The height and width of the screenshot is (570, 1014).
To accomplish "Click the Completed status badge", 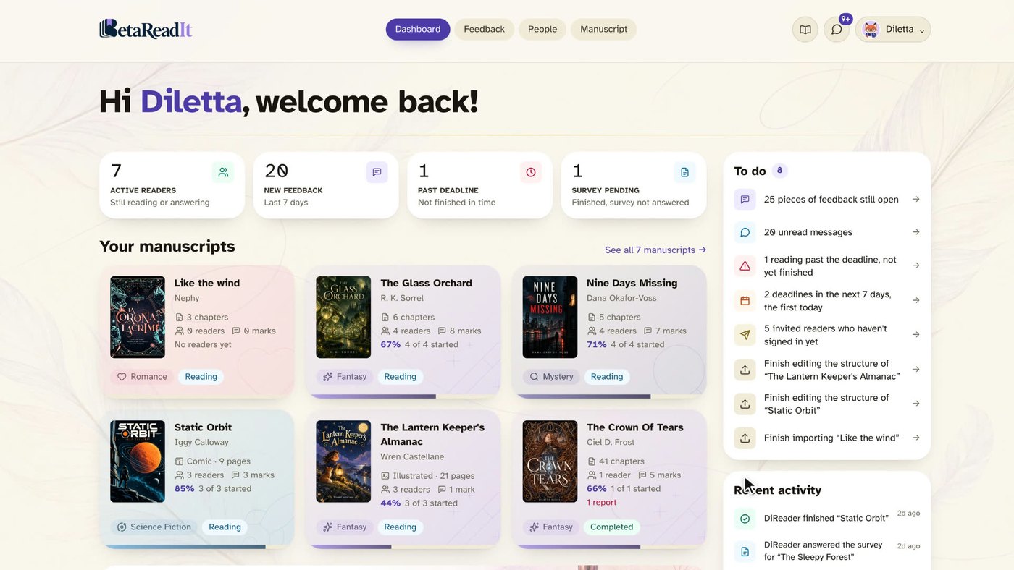I will tap(611, 527).
